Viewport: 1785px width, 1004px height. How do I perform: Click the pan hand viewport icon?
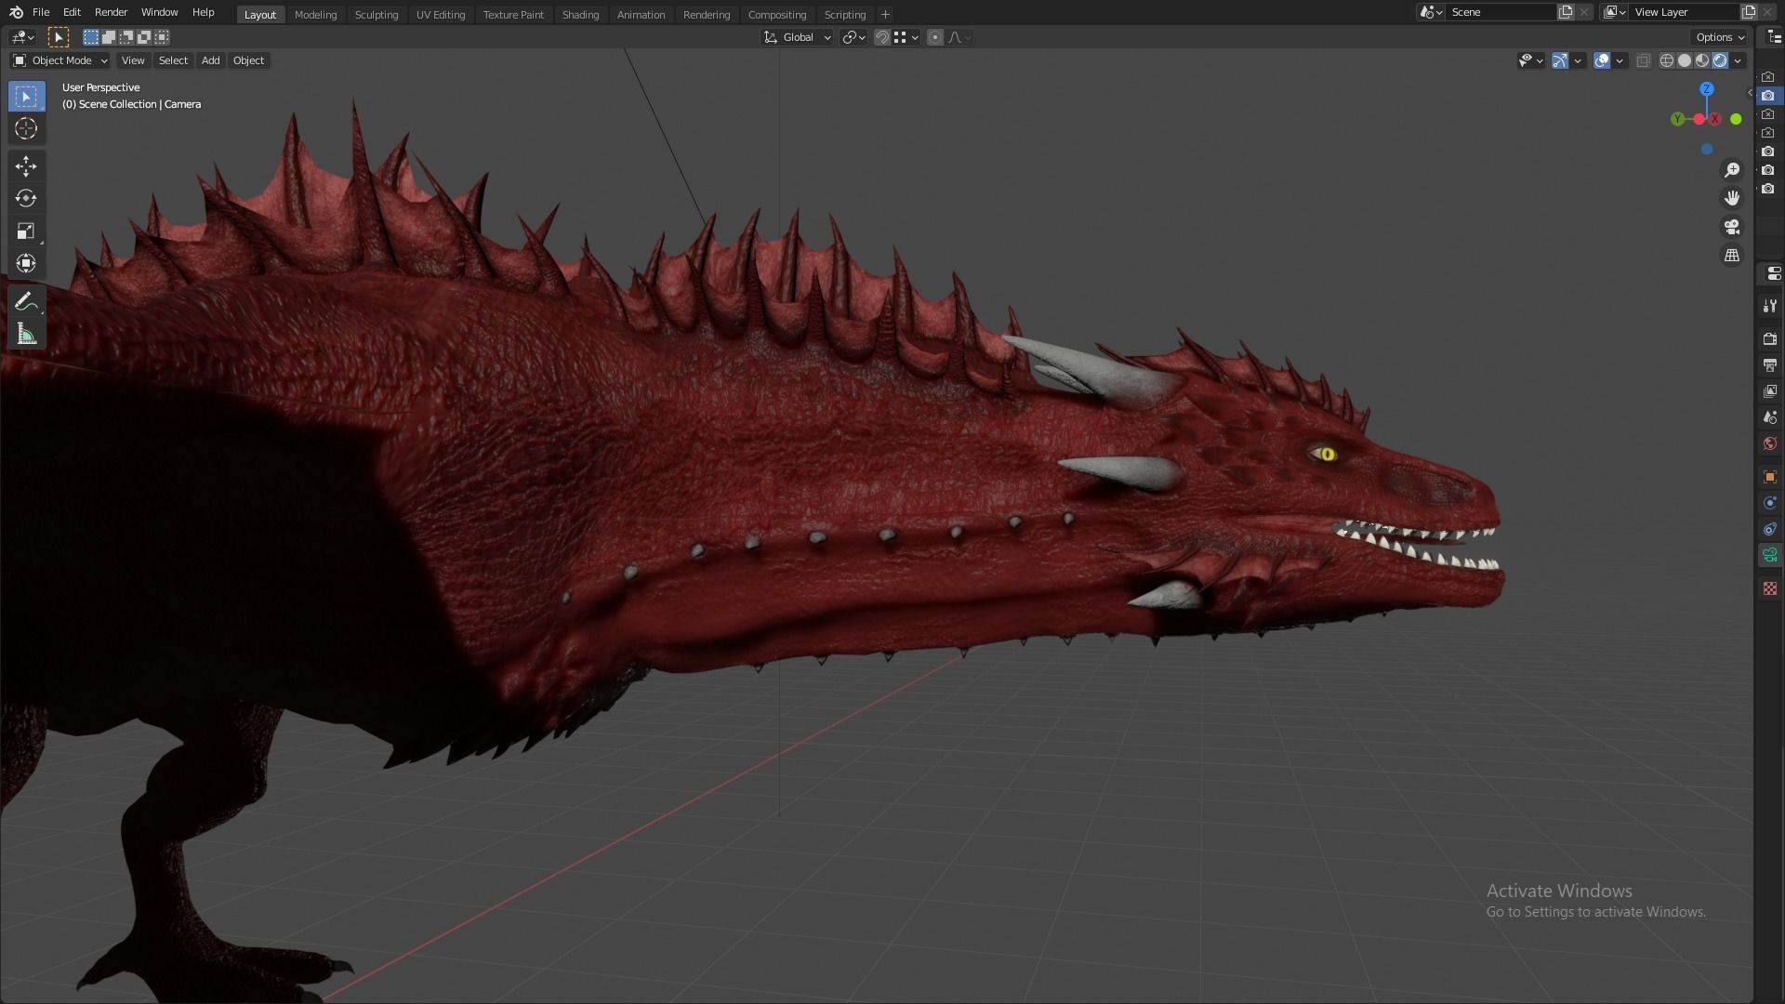pyautogui.click(x=1732, y=198)
